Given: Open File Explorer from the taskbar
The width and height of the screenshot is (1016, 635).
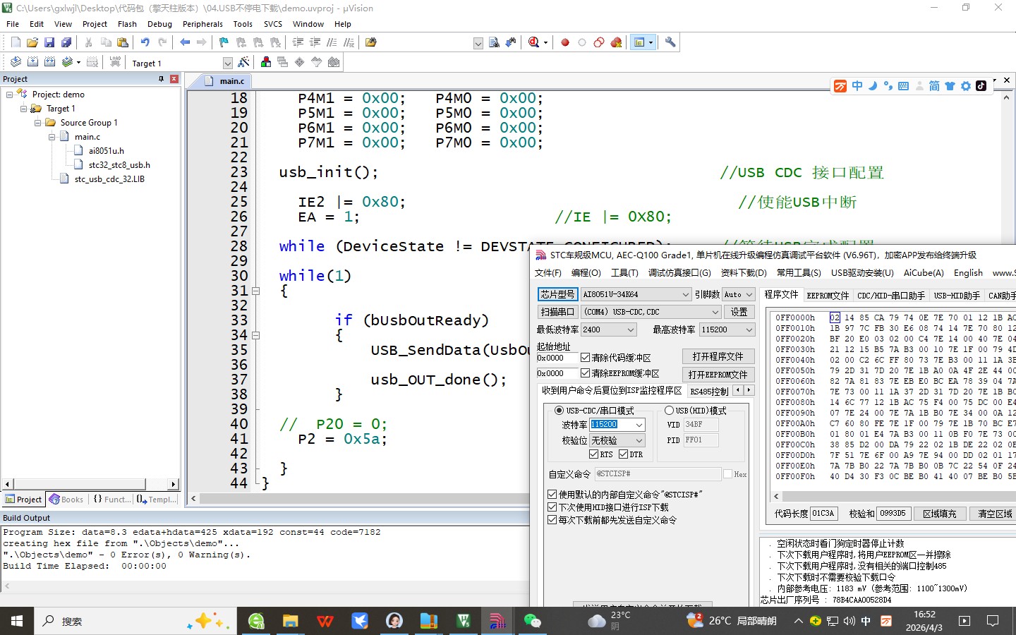Looking at the screenshot, I should point(290,621).
